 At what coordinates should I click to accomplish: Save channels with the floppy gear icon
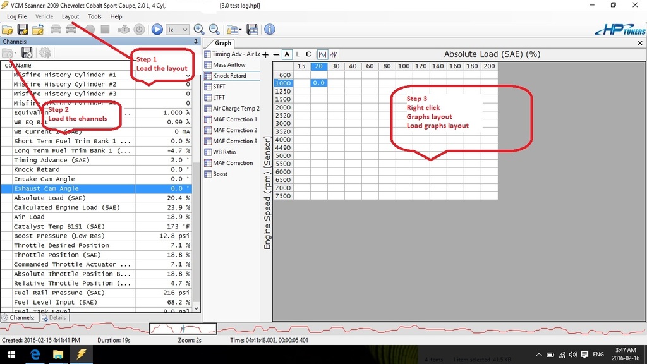pos(27,53)
